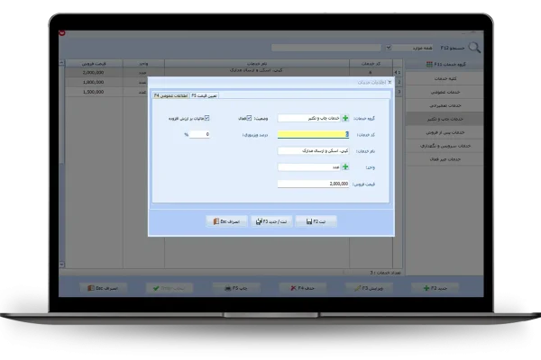The image size is (541, 360).
Task: Click the sale price column header in table
Action: click(94, 63)
